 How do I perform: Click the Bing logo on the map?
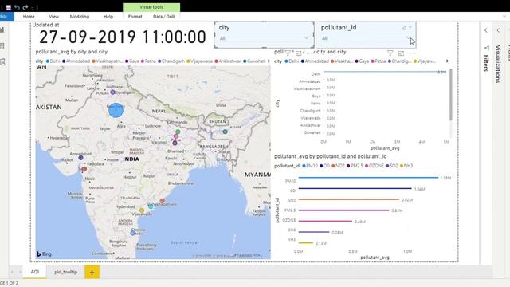[44, 254]
